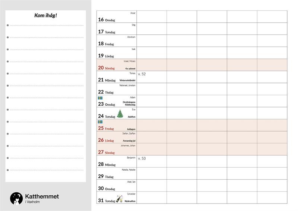Open the Katthemmet i Vaxholm text link
The width and height of the screenshot is (298, 211).
tap(42, 199)
